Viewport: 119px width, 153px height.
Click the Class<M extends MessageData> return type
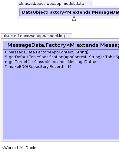tap(65, 62)
